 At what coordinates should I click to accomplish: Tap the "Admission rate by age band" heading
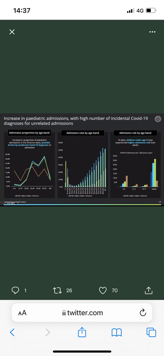(83, 133)
